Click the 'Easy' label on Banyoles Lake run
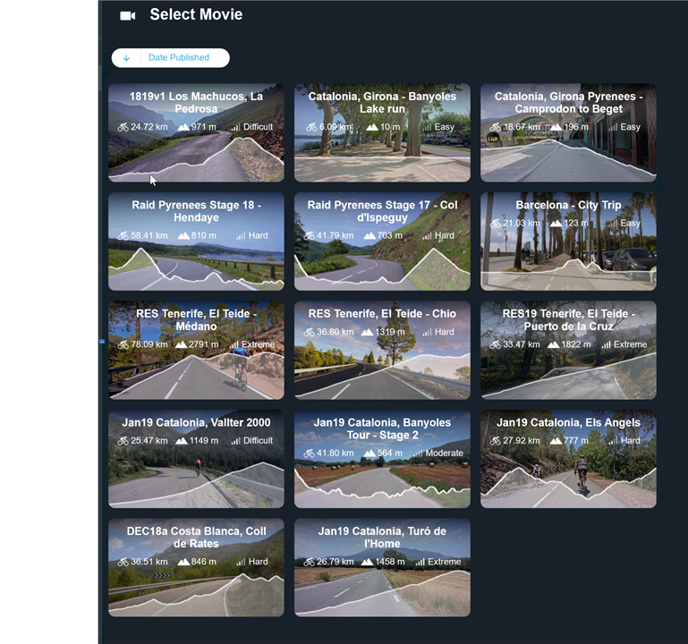 (444, 127)
